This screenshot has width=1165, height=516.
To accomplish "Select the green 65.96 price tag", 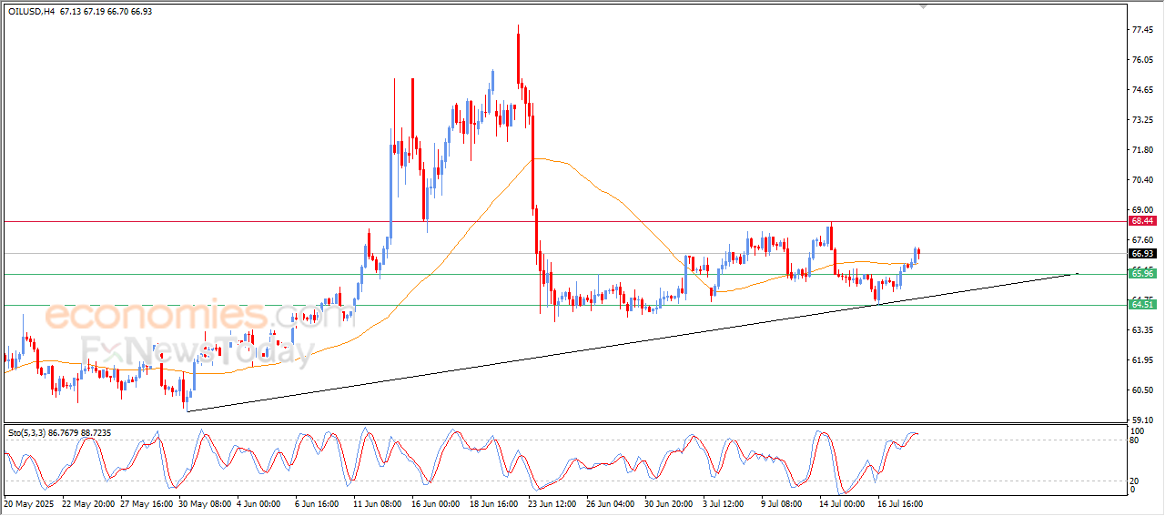I will pos(1141,273).
